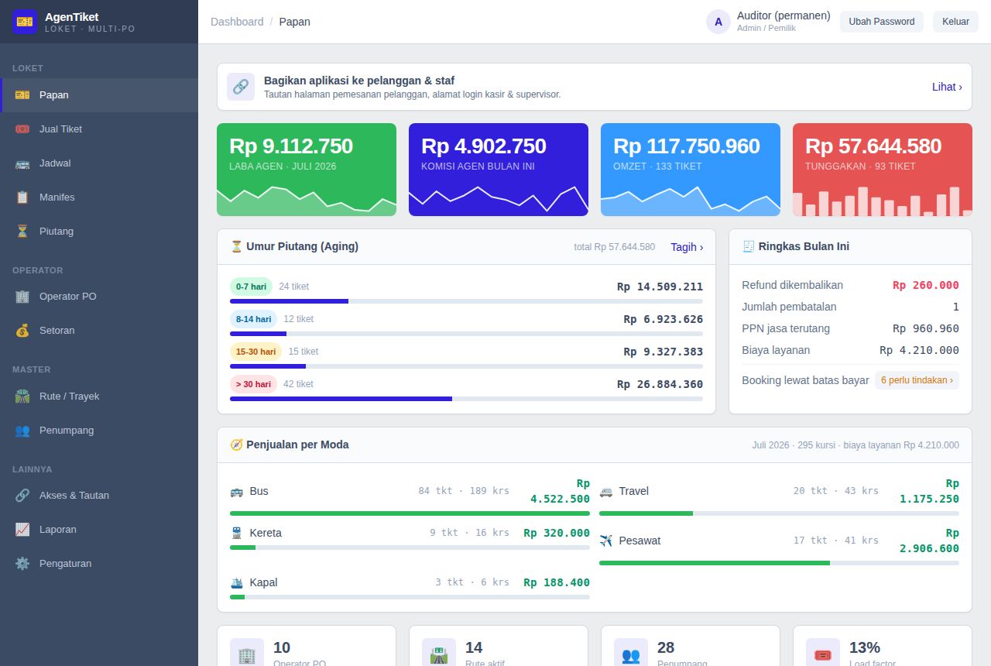Click the Bus mode icon in sales panel
Screen dimensions: 991x666
[236, 491]
